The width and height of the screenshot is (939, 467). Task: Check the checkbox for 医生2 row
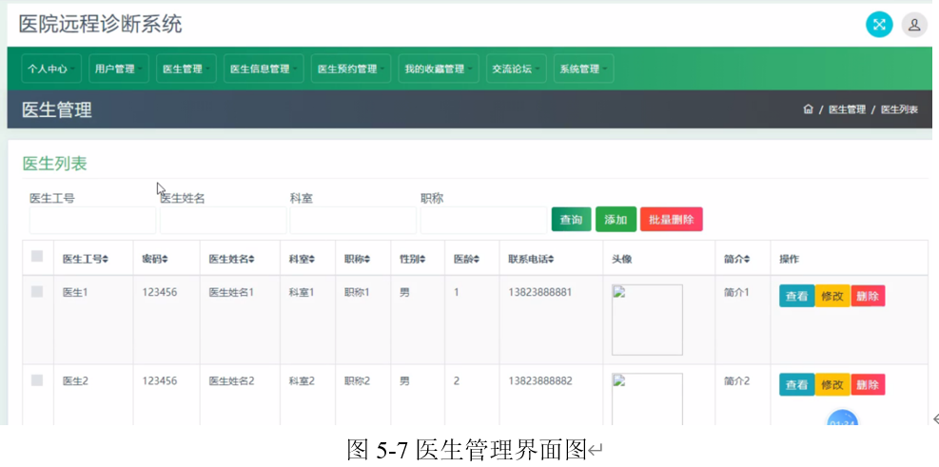37,380
